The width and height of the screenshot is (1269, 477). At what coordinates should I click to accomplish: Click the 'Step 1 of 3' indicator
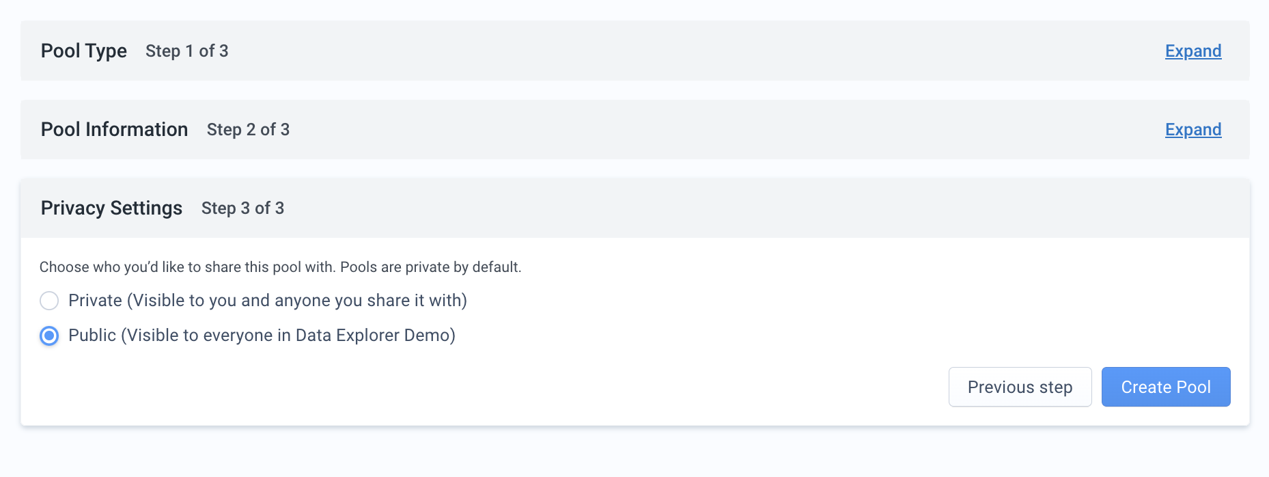187,51
